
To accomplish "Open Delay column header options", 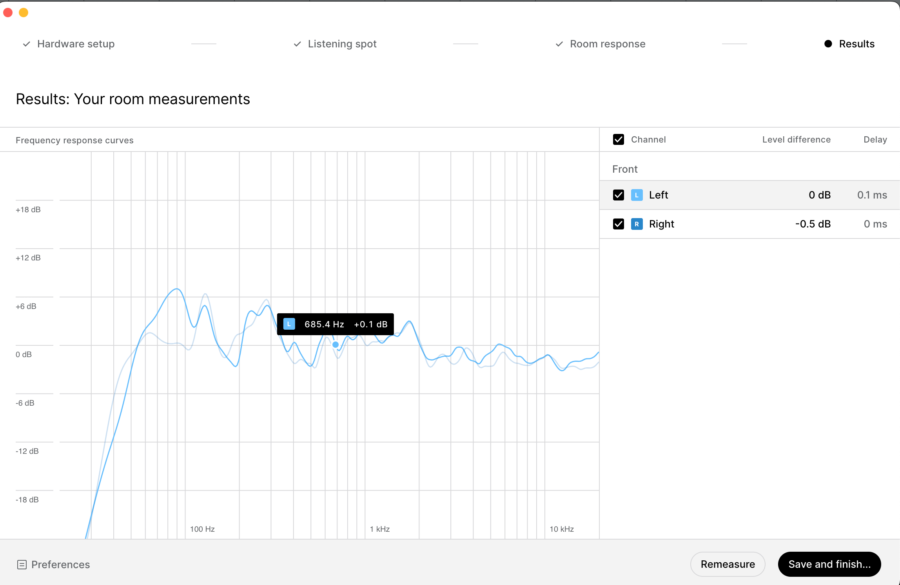I will pos(876,139).
